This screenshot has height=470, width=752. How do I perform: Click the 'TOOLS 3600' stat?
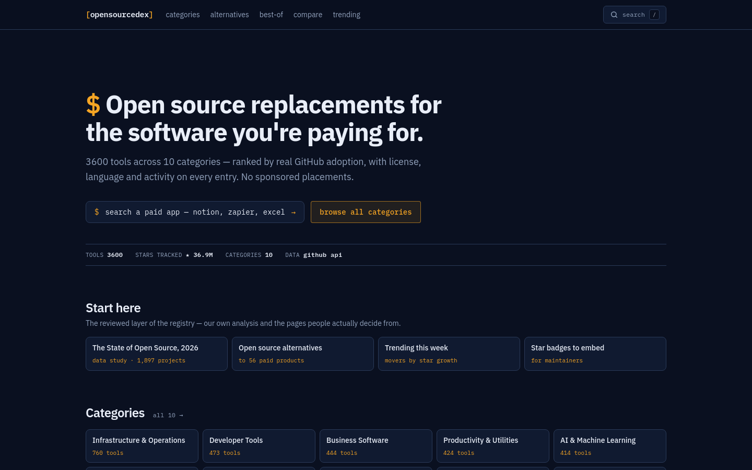[x=104, y=255]
